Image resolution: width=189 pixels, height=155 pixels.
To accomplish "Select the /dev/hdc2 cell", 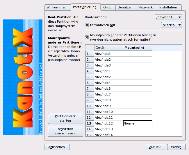I will 109,77.
